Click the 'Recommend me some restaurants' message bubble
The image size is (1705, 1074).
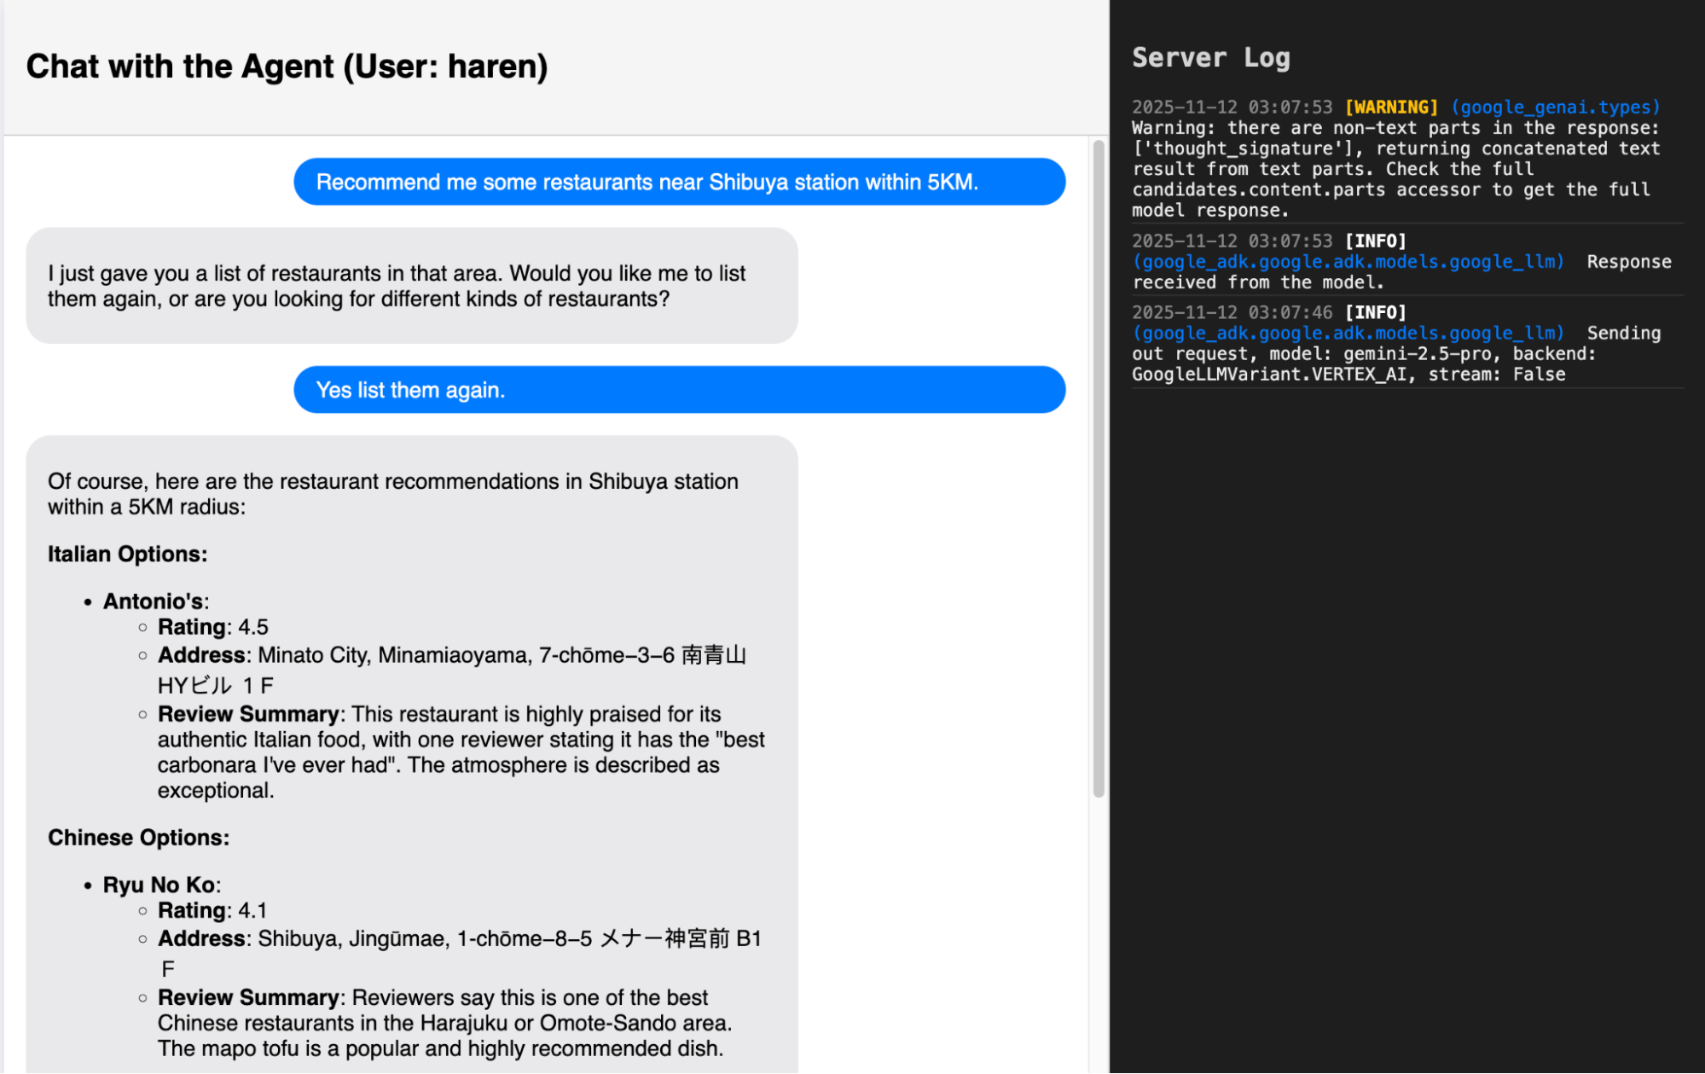pyautogui.click(x=679, y=182)
